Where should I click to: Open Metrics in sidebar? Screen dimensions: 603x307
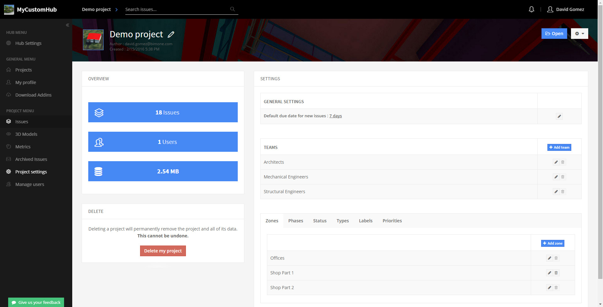[36, 147]
